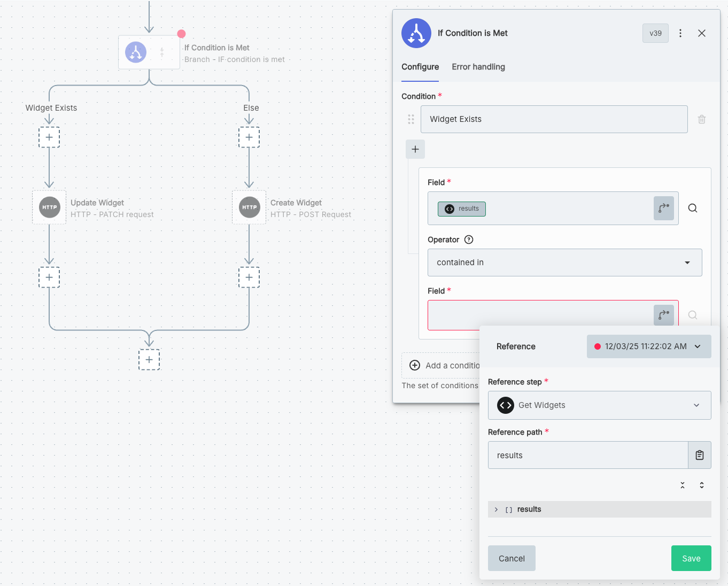Click the reference picker icon in empty field
The width and height of the screenshot is (728, 586).
click(663, 315)
